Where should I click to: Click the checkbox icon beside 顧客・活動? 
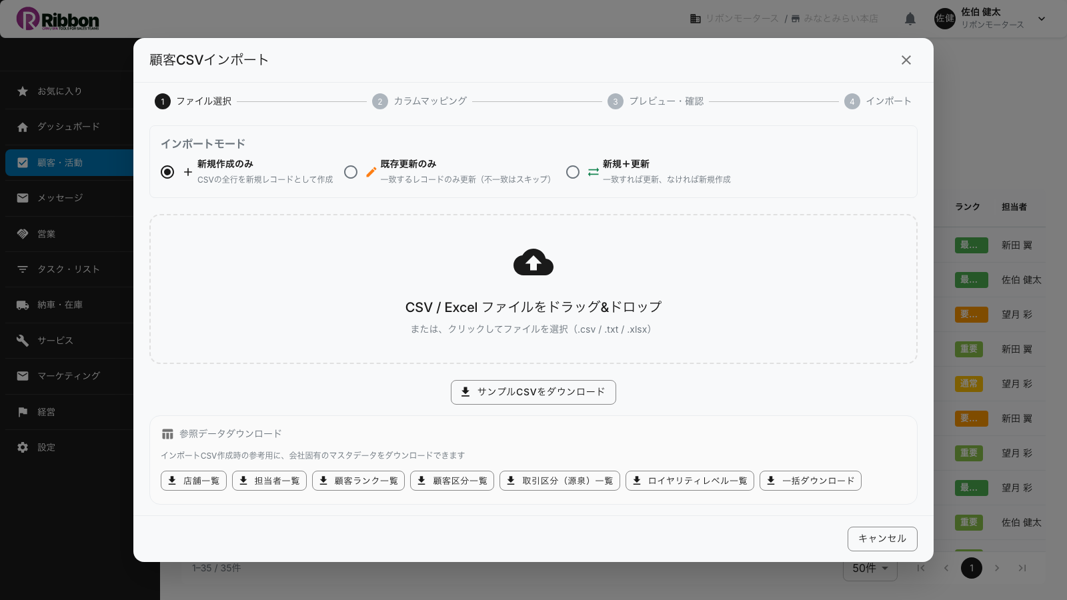coord(23,163)
